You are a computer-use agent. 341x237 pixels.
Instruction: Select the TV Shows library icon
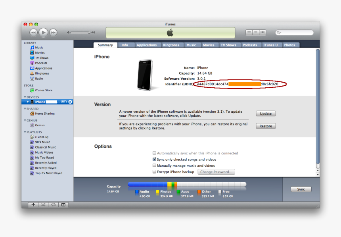(32, 58)
